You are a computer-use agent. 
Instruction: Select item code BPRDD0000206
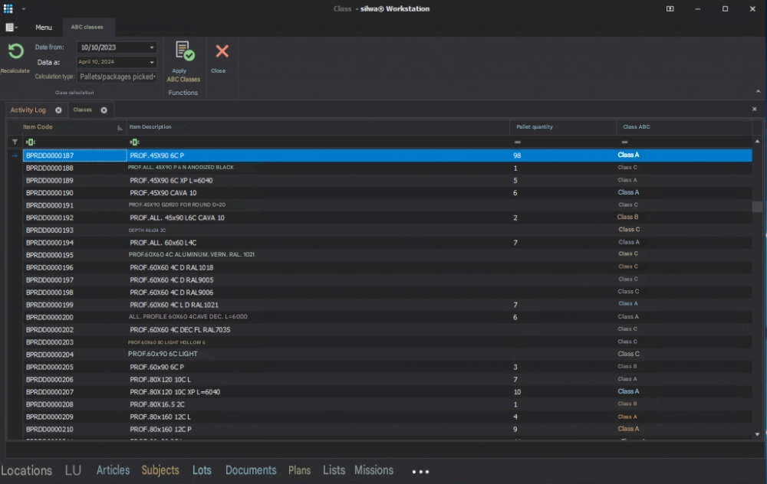pyautogui.click(x=50, y=380)
